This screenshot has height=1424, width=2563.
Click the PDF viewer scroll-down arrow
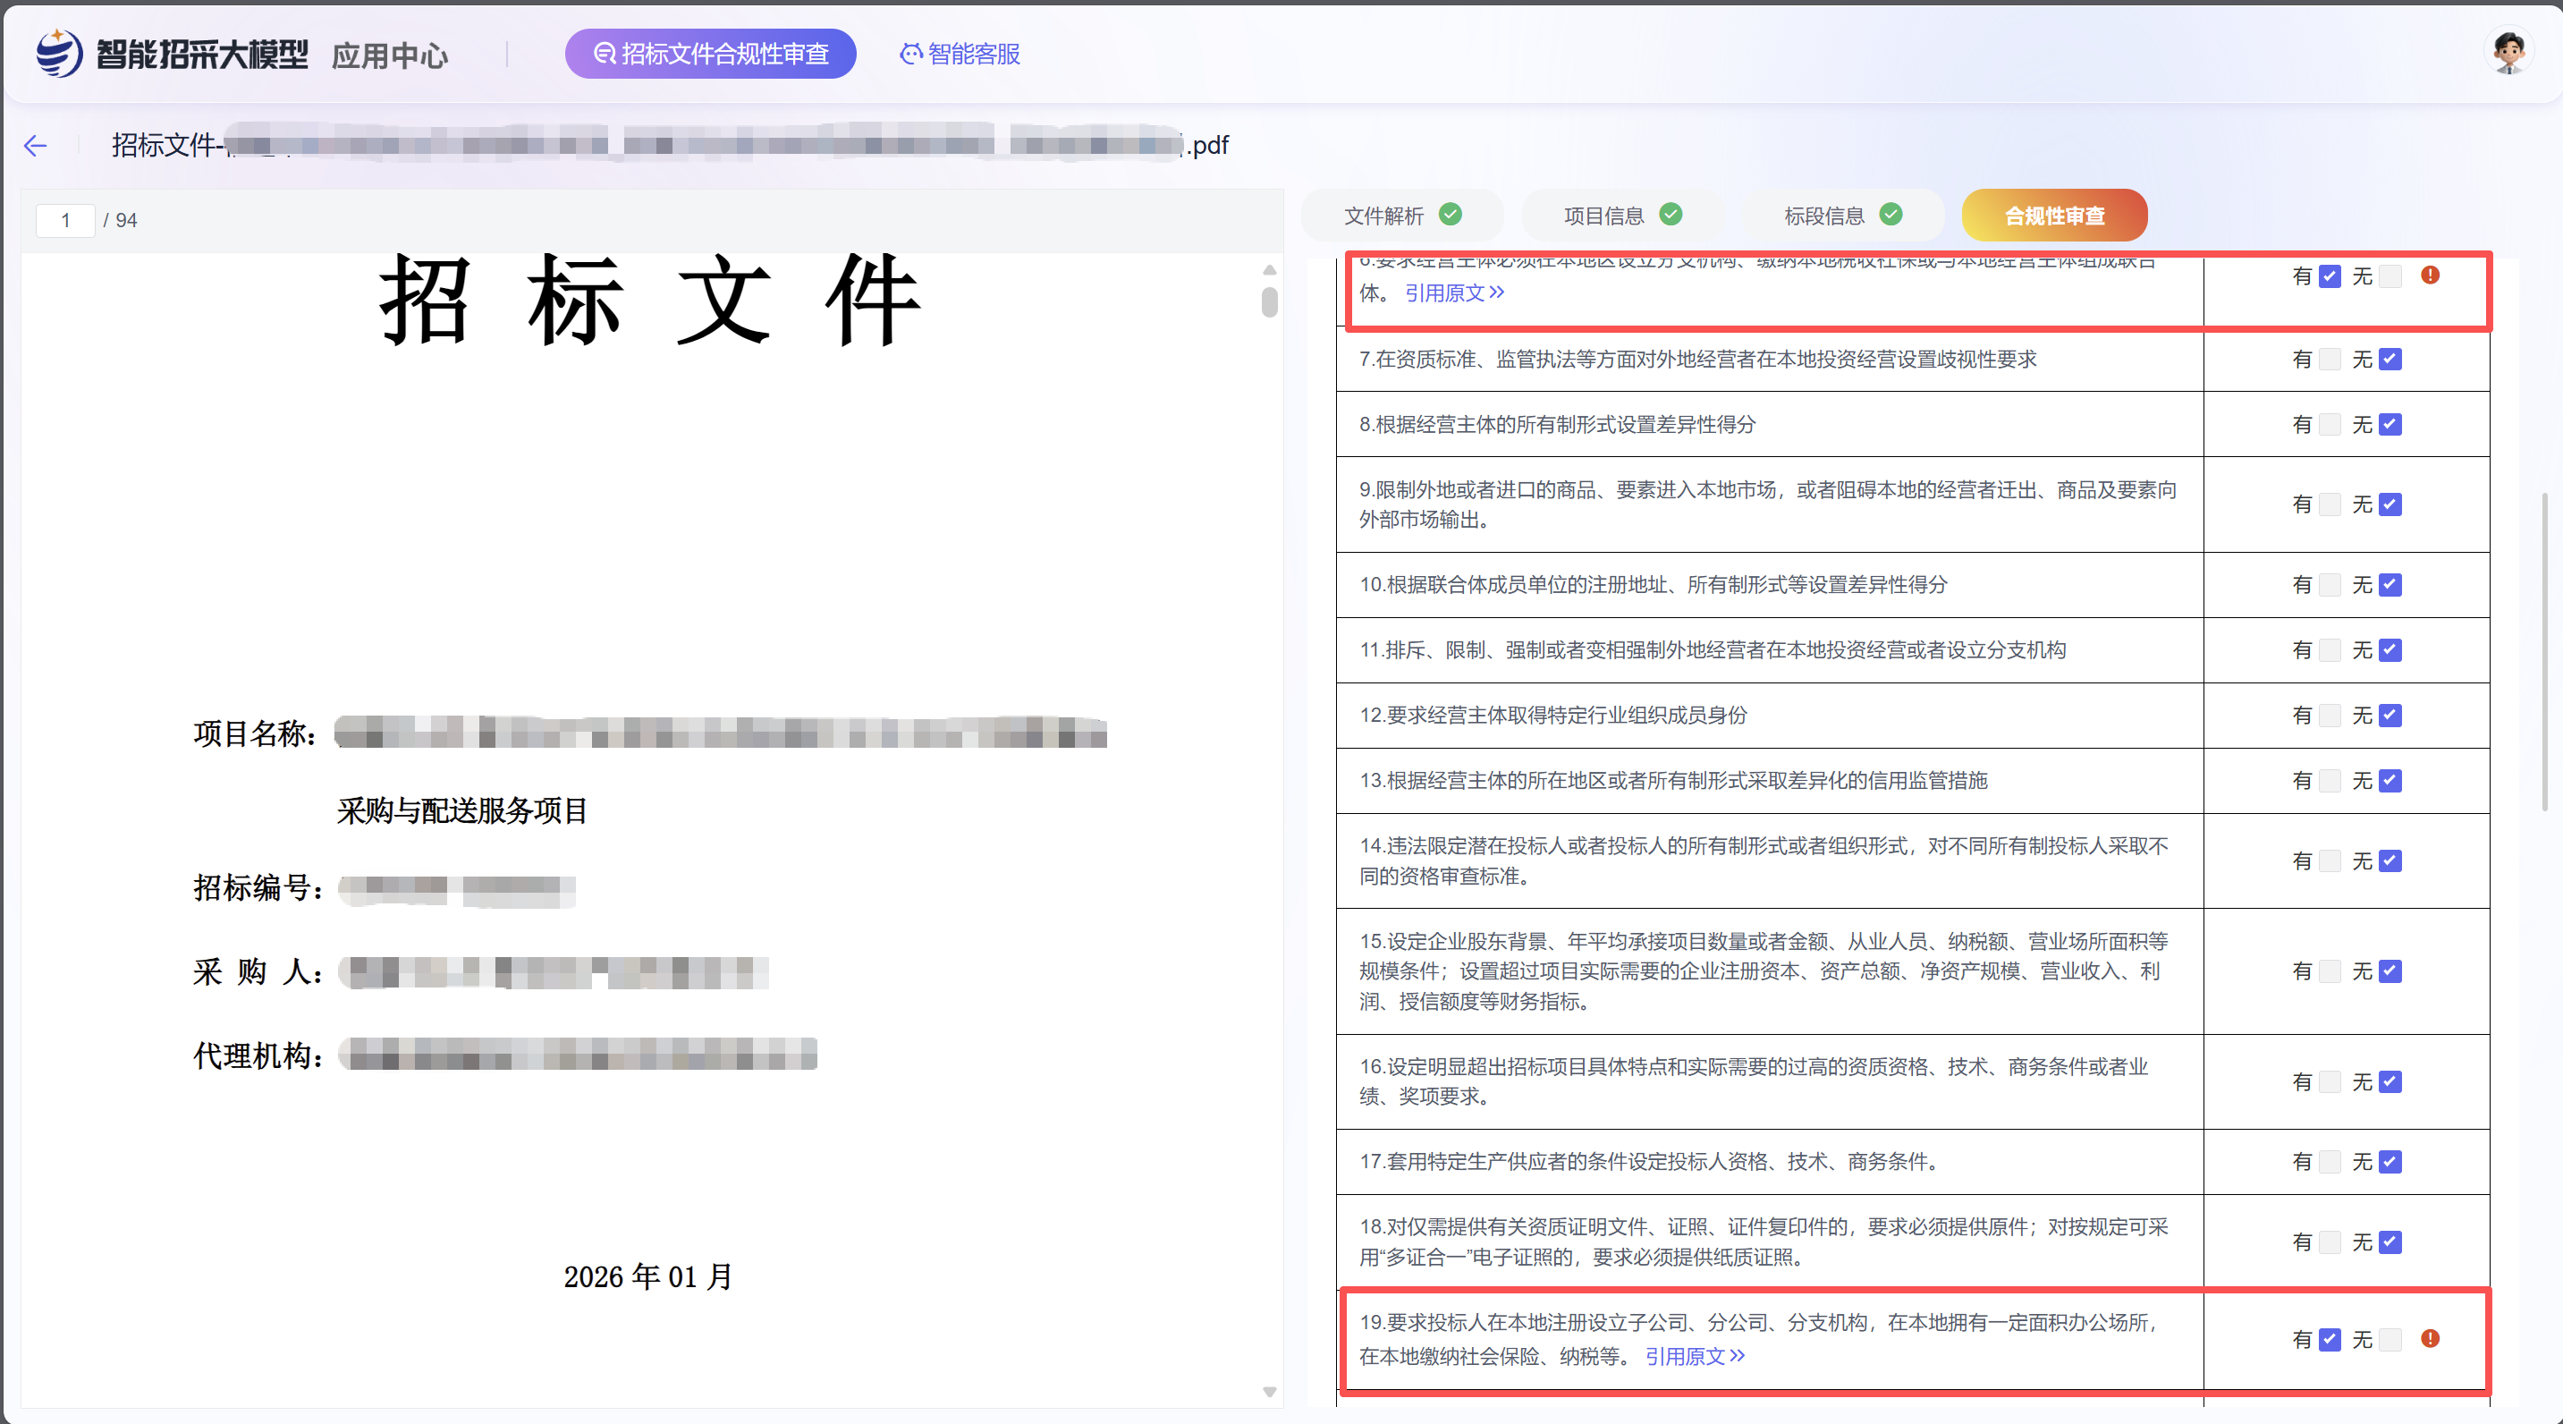1269,1391
